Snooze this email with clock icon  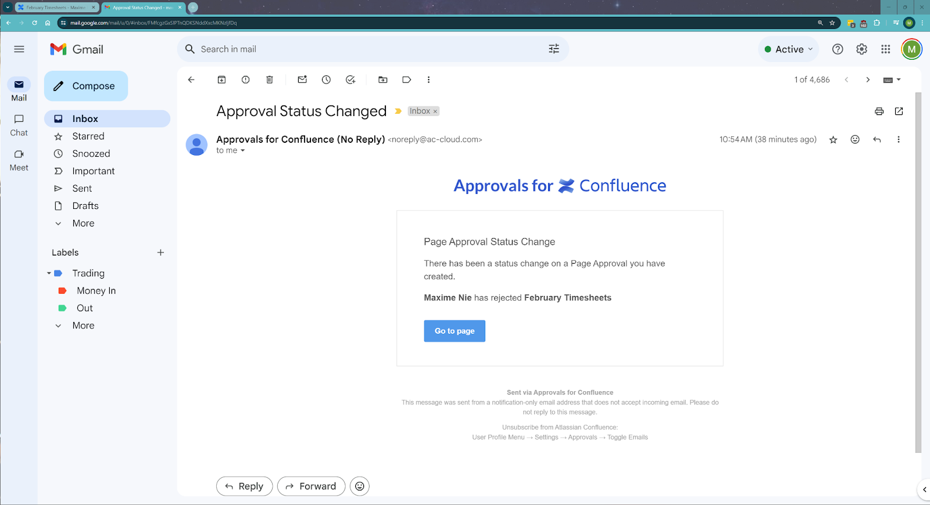pos(326,80)
